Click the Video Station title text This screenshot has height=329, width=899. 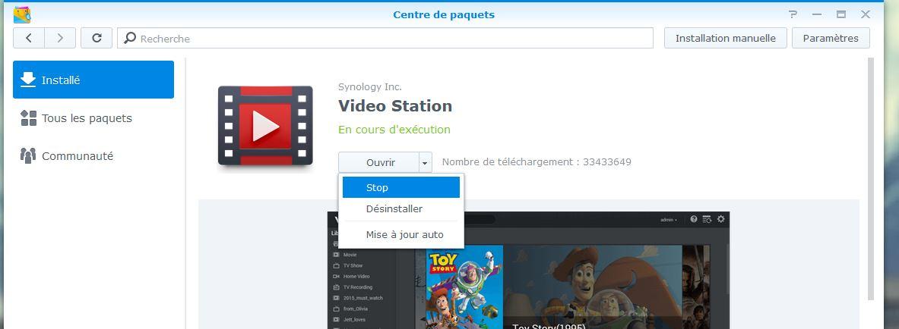[x=395, y=106]
